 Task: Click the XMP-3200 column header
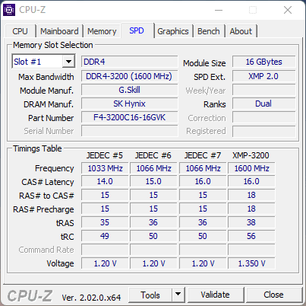point(251,155)
